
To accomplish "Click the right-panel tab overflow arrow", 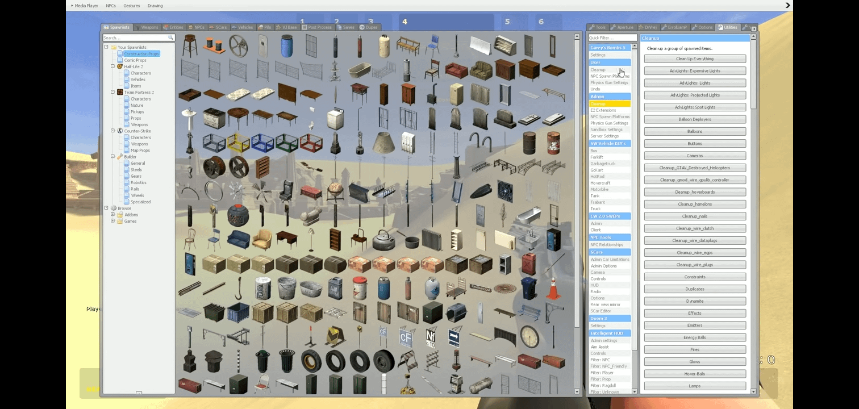I will (754, 28).
